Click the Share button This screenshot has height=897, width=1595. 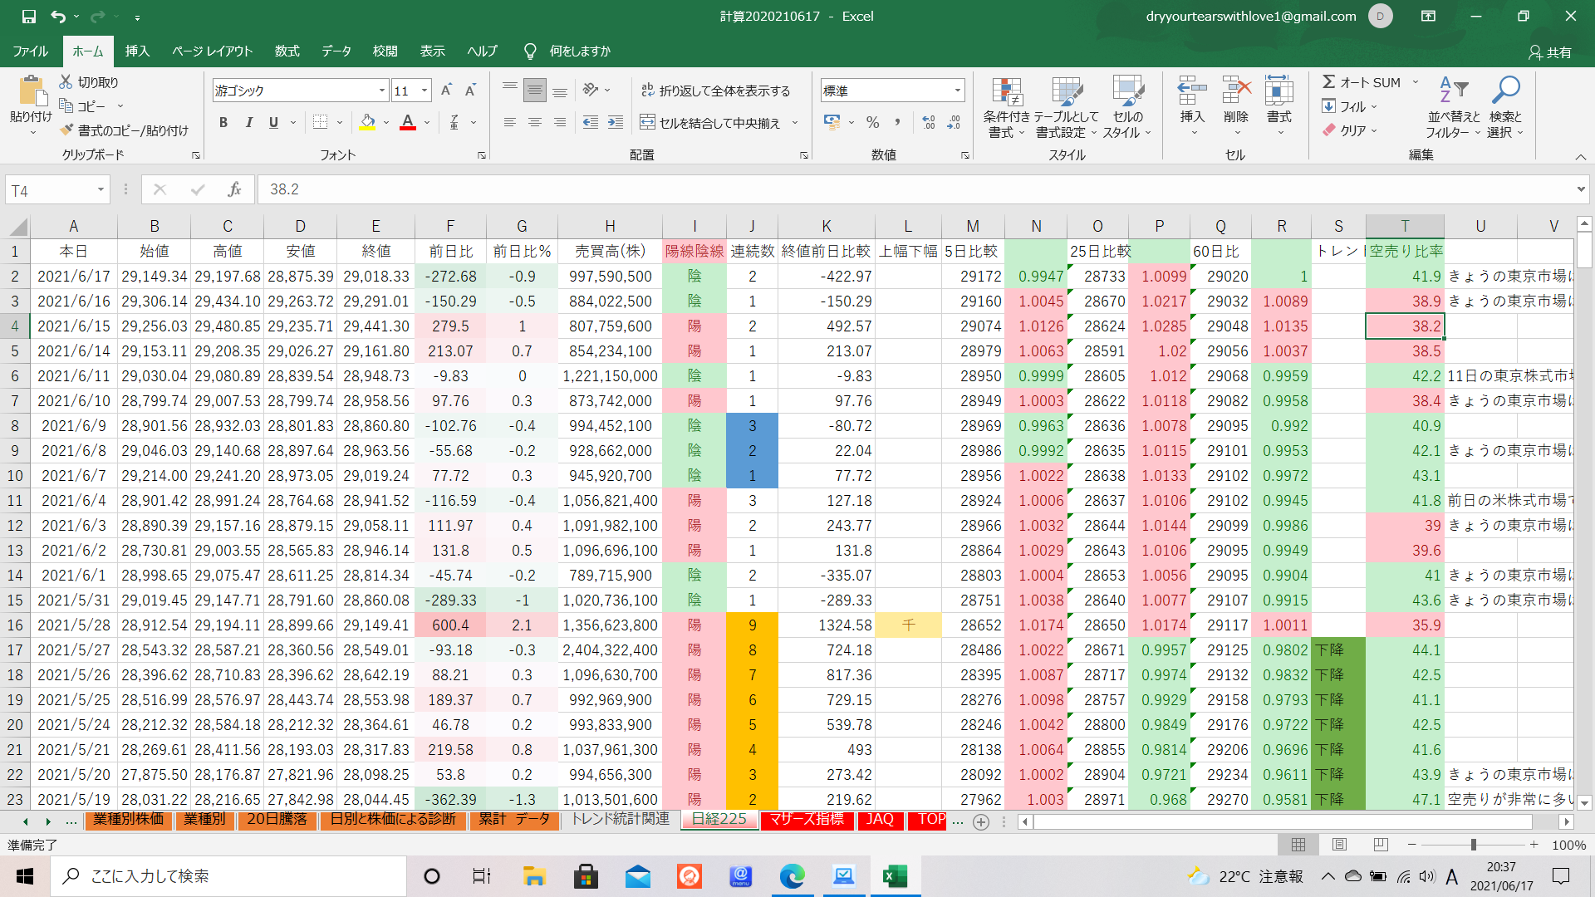click(1550, 51)
